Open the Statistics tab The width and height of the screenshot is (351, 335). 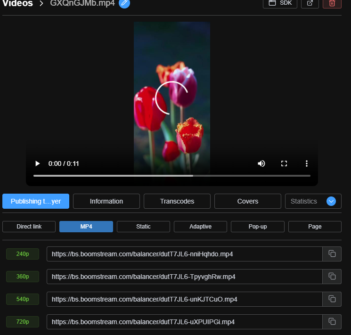pyautogui.click(x=304, y=201)
